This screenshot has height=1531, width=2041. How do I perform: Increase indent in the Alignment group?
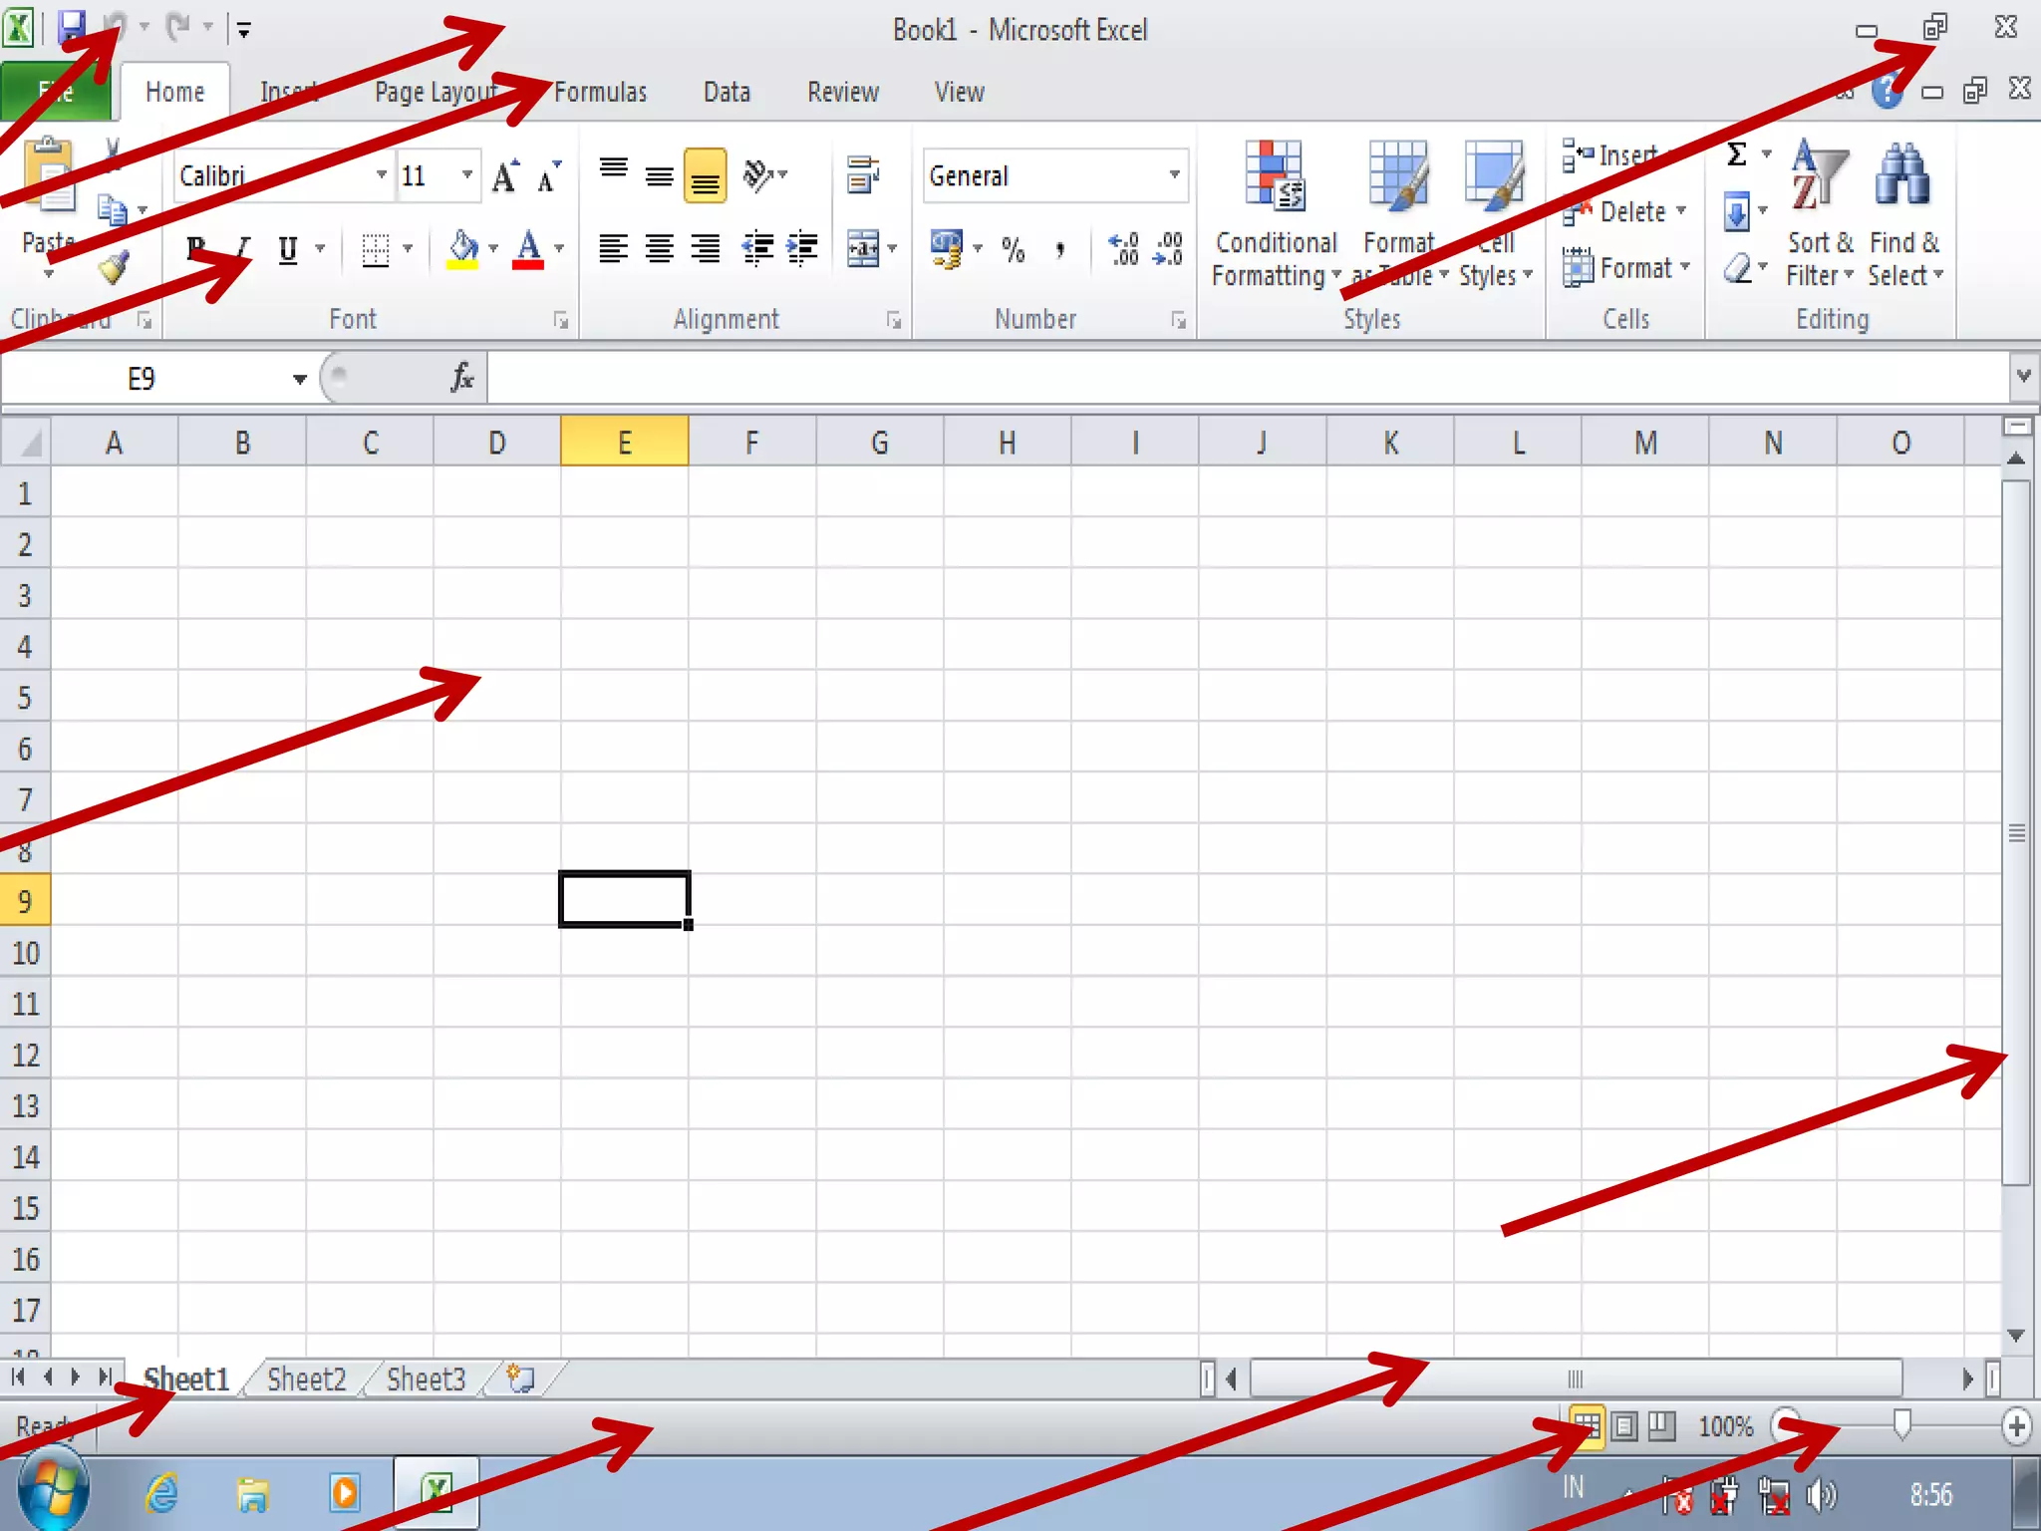pos(802,248)
